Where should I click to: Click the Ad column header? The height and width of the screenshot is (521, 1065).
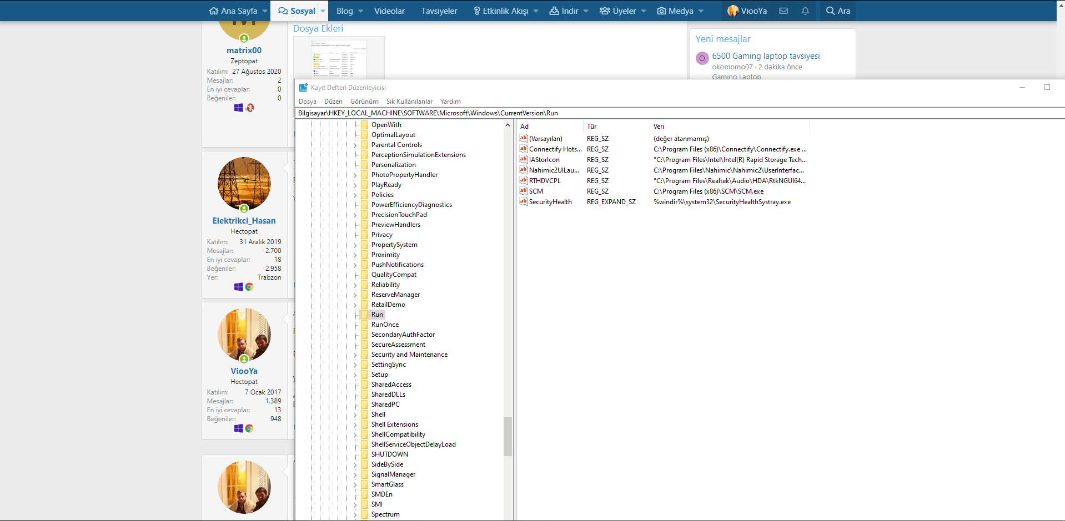coord(550,127)
